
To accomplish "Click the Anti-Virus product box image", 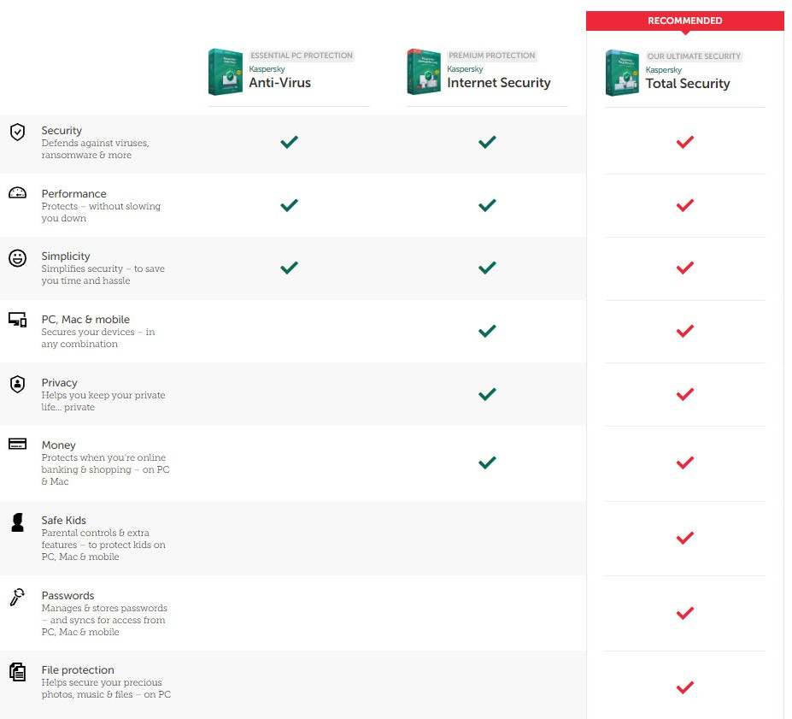I will 226,72.
